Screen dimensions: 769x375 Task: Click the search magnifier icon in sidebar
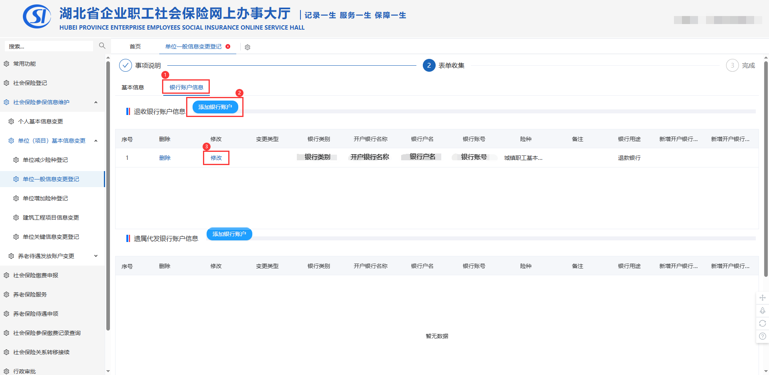[x=102, y=46]
